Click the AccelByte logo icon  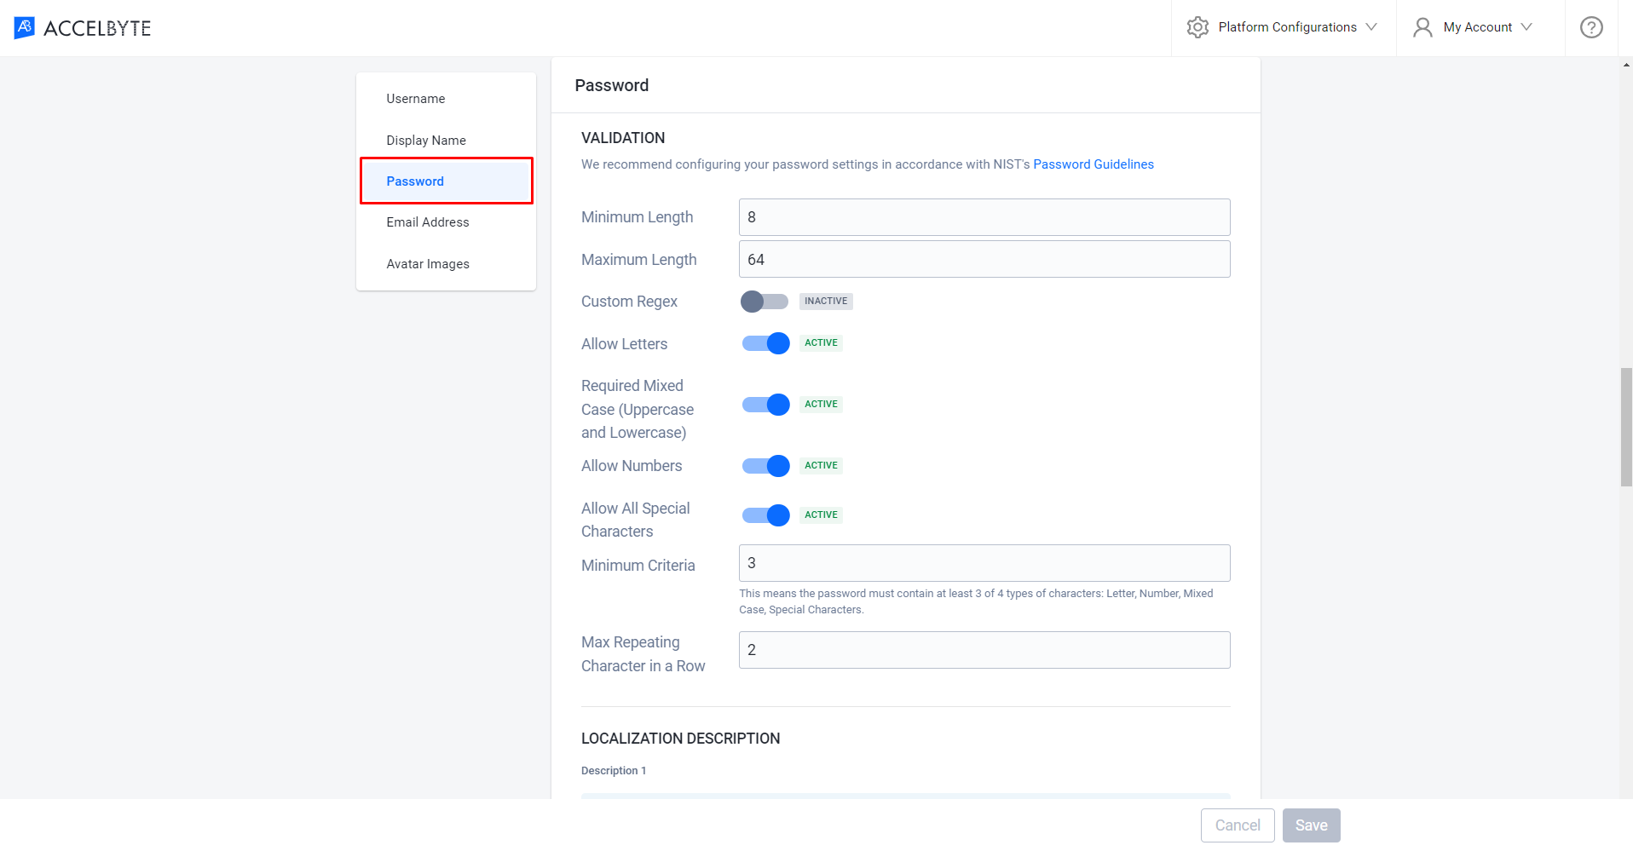point(25,28)
